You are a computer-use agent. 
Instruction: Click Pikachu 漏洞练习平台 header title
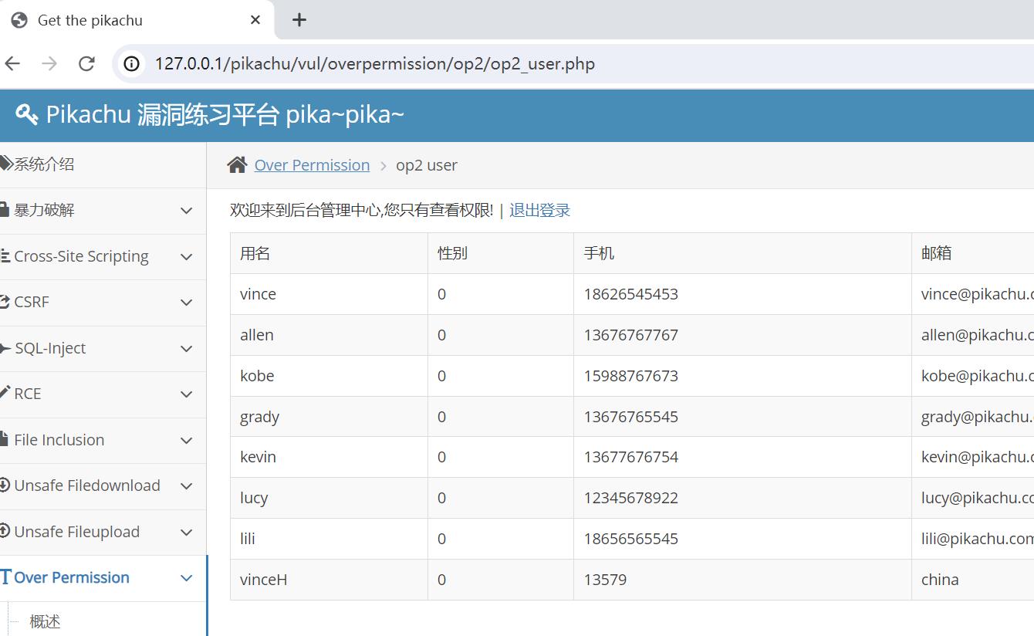pos(225,114)
